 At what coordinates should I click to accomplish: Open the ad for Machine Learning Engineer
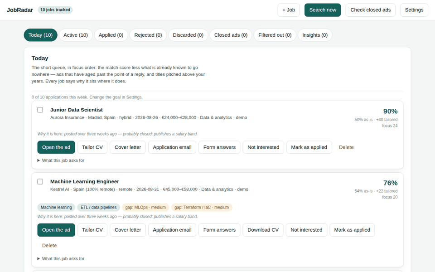click(x=56, y=230)
